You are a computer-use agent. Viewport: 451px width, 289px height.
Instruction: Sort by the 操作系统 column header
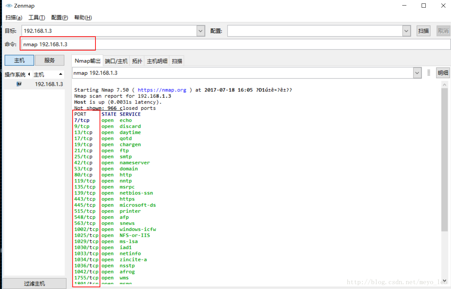pos(17,74)
